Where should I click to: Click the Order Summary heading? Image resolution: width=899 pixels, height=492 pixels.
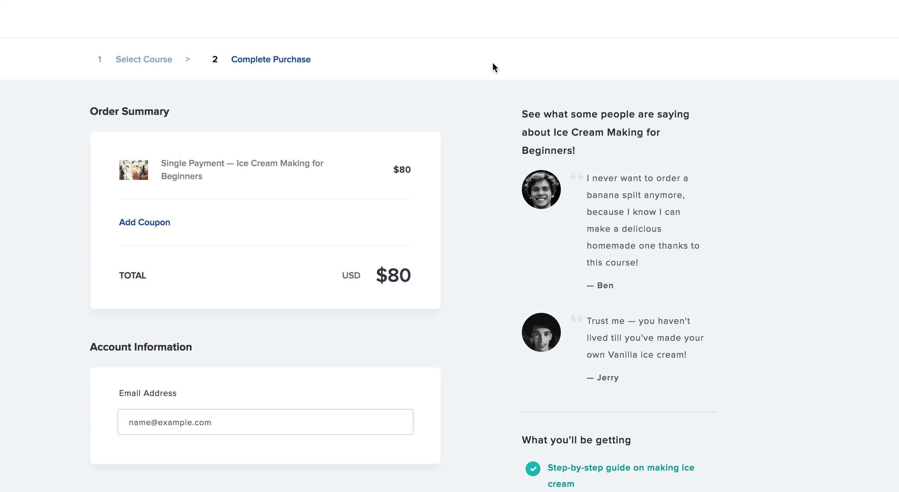pos(129,111)
